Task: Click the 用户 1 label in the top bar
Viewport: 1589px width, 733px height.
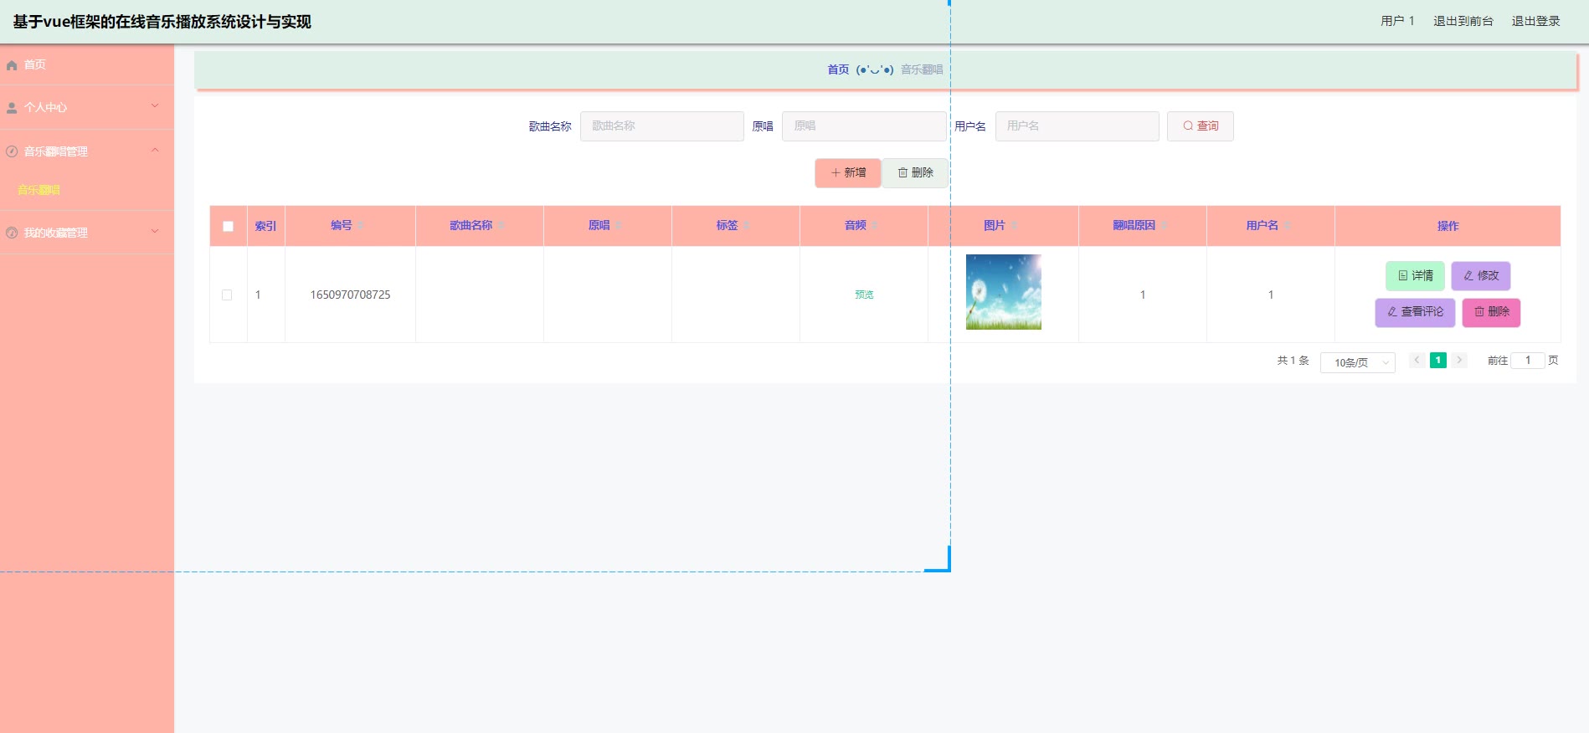Action: click(x=1397, y=22)
